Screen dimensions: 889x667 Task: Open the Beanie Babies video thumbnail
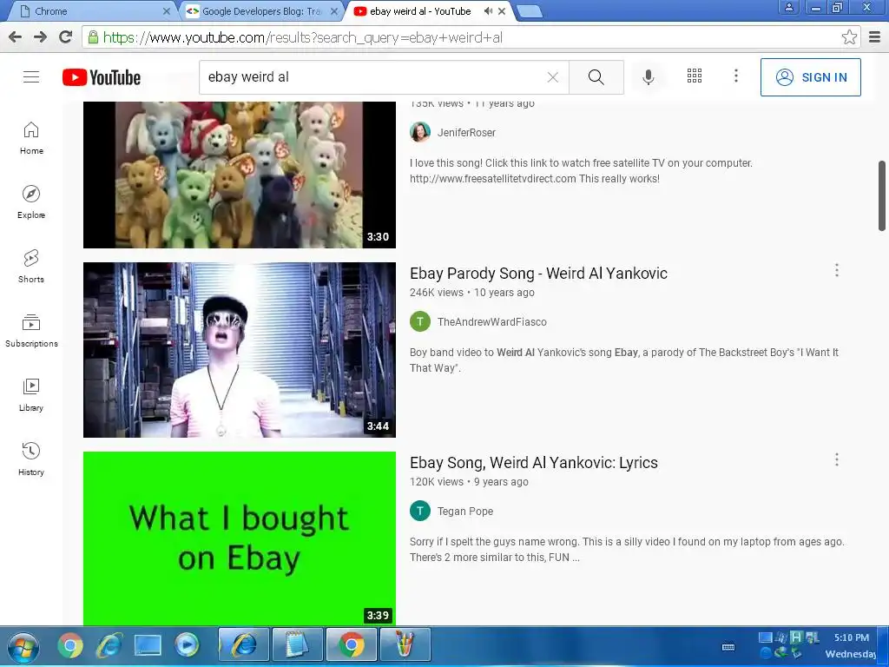point(240,175)
